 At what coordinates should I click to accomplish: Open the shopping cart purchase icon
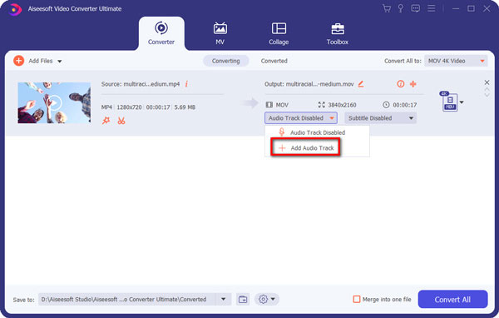point(387,8)
